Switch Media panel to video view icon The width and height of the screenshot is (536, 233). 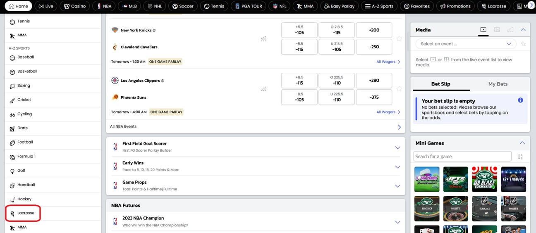[483, 30]
